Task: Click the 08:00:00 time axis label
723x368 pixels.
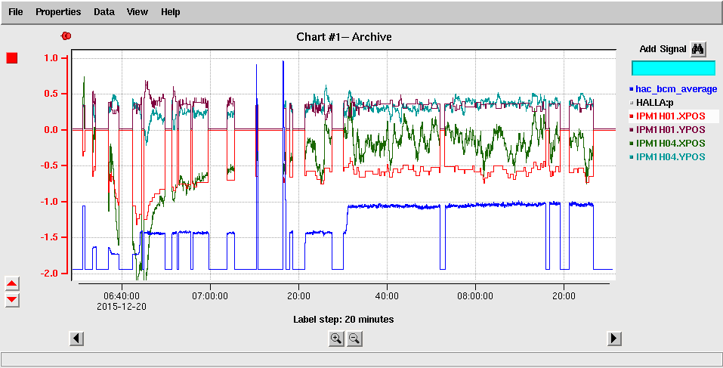Action: point(476,295)
